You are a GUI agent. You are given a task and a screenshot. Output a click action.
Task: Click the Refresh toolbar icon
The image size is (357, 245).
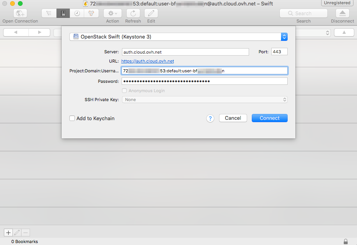tap(133, 13)
